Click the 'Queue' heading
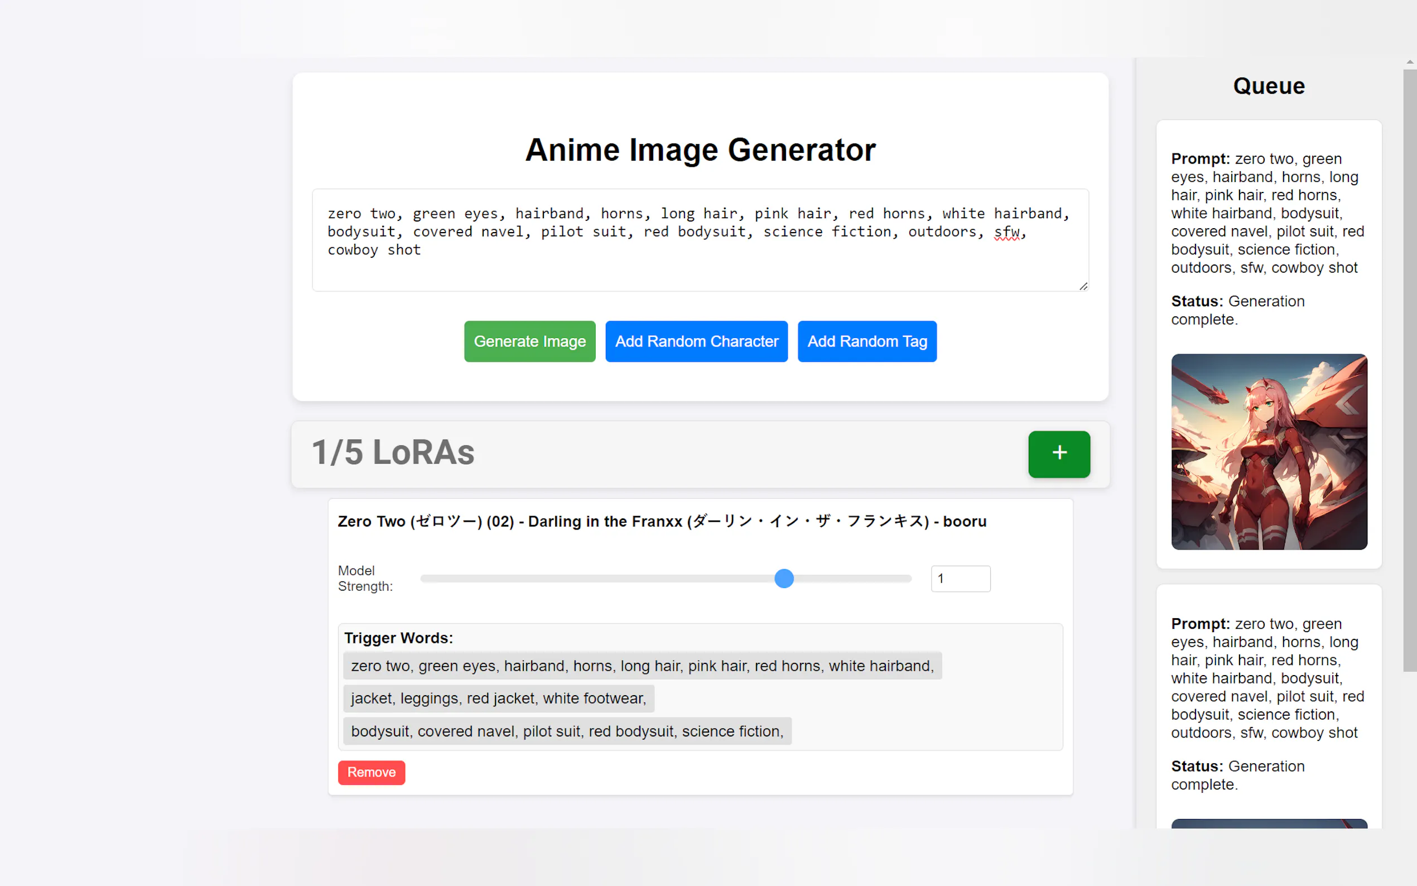This screenshot has width=1417, height=886. [x=1269, y=85]
